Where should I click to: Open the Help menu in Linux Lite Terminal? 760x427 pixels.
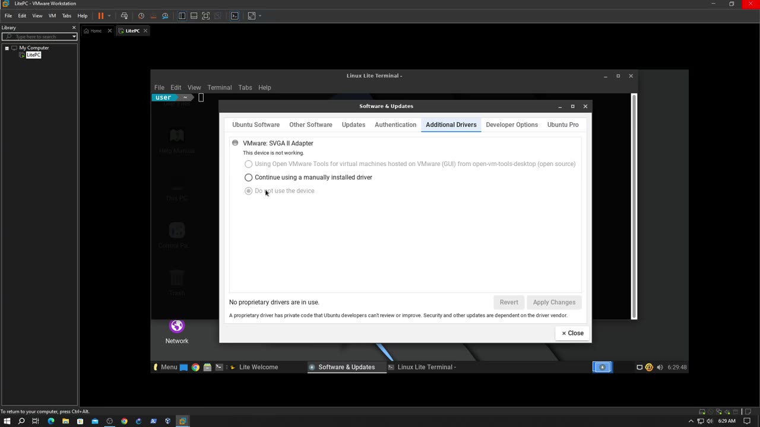[x=264, y=88]
